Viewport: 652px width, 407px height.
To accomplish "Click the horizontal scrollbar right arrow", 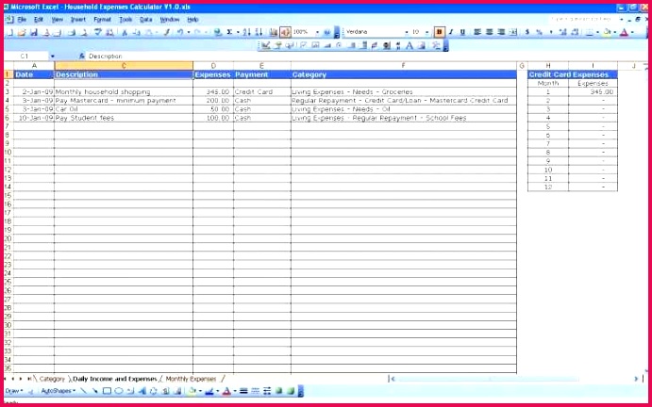I will point(636,379).
